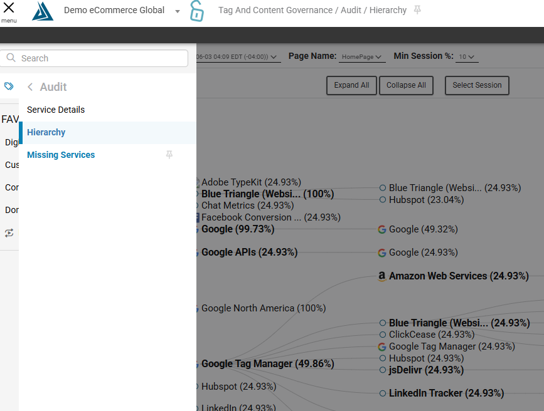Click the Google logo beside Google (49.32%)
The width and height of the screenshot is (544, 411).
click(x=382, y=229)
